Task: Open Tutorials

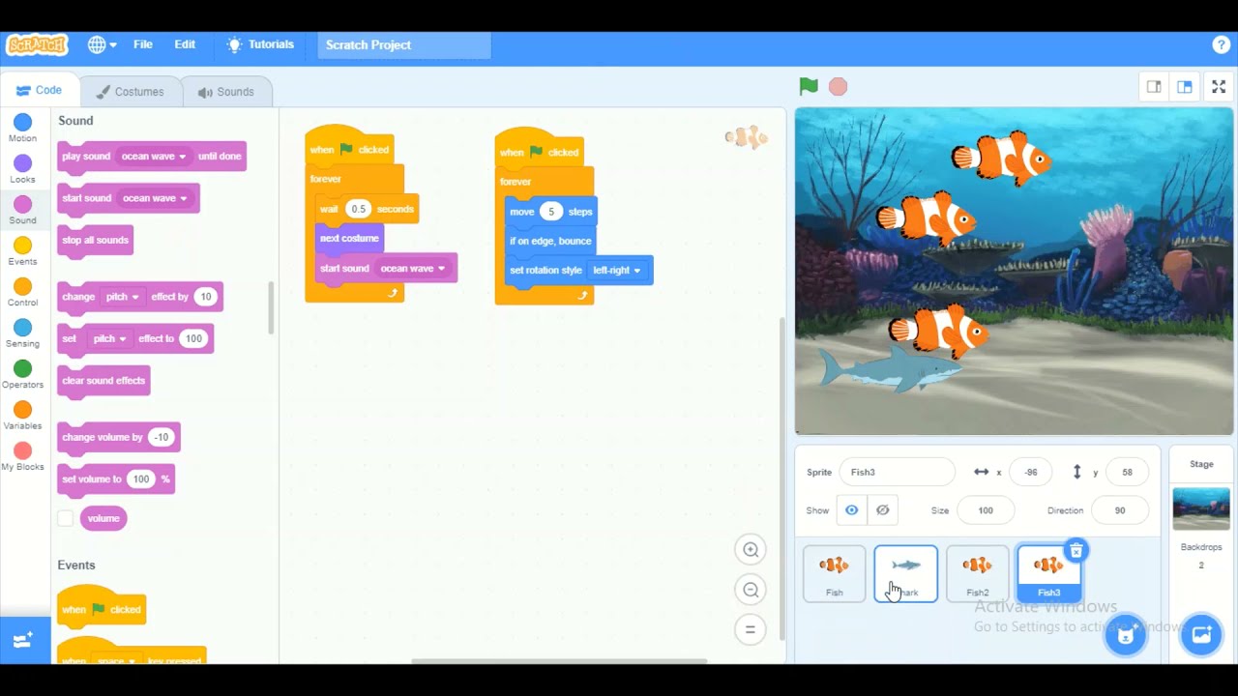Action: tap(259, 44)
